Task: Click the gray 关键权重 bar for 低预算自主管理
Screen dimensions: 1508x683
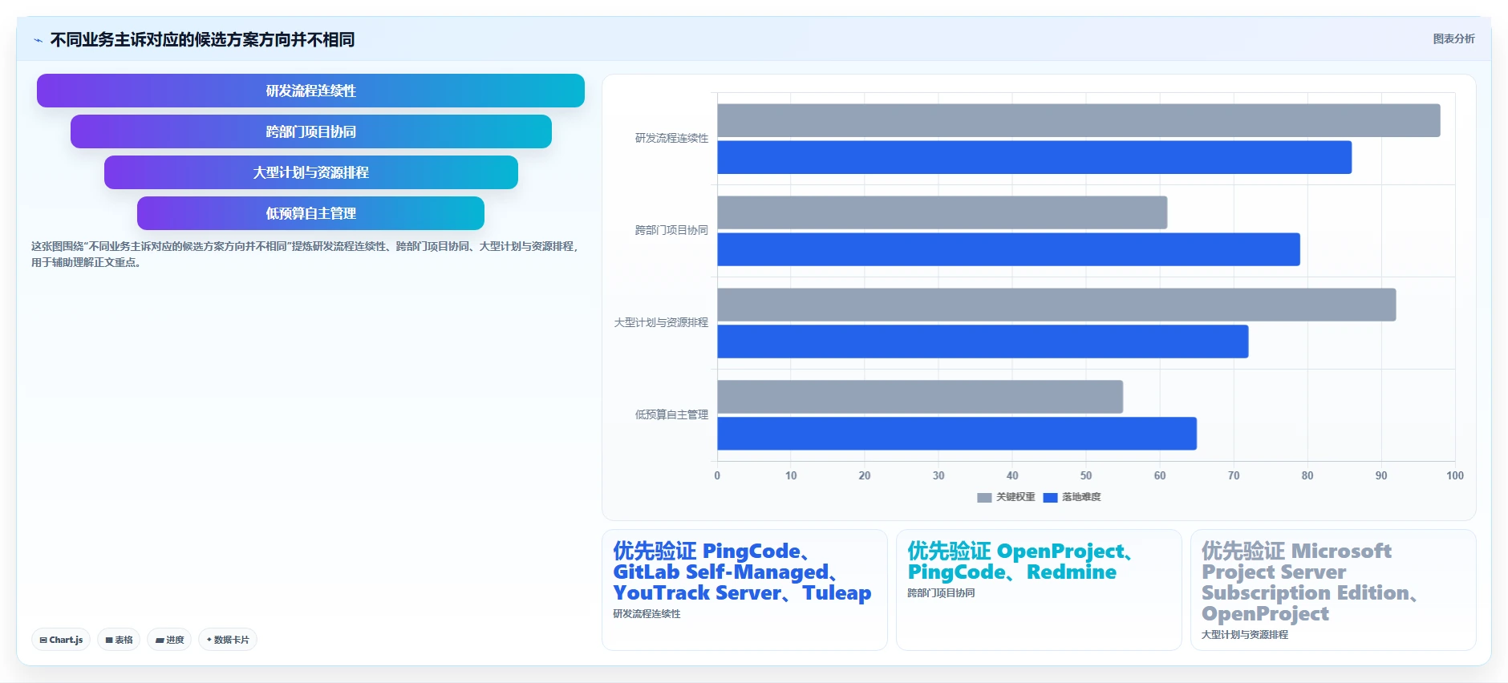Action: click(920, 397)
